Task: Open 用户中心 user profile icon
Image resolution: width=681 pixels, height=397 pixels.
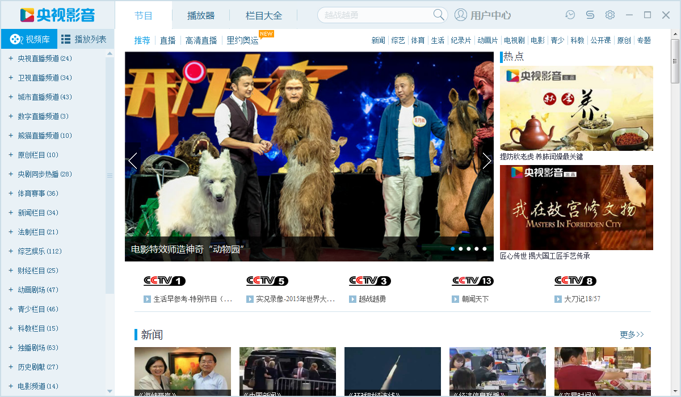Action: 461,15
